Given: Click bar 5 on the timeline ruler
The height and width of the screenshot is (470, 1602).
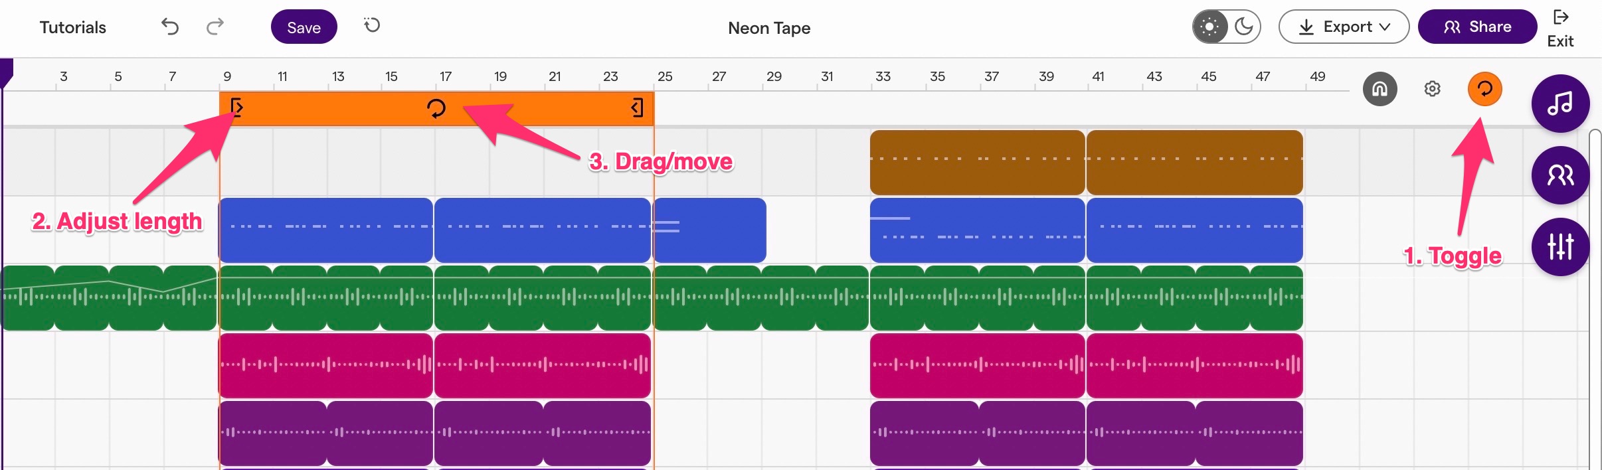Looking at the screenshot, I should point(118,76).
